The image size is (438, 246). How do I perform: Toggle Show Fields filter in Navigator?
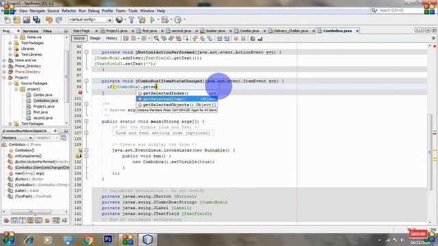click(x=14, y=221)
